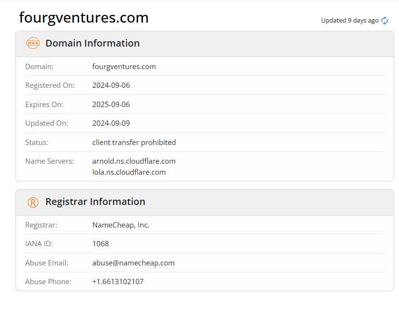Click the fourgventures.com domain value
The image size is (399, 312).
coord(124,67)
